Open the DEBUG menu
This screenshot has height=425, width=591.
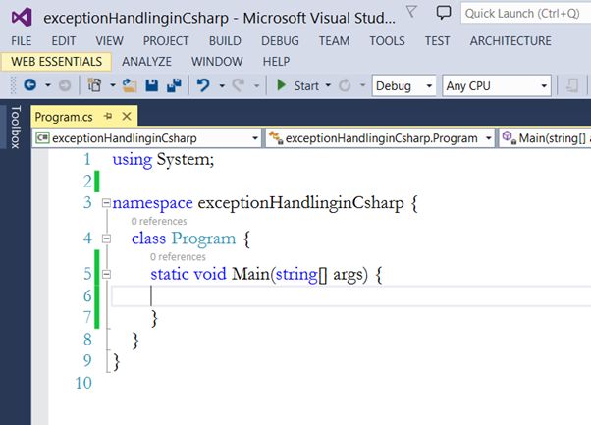[280, 40]
